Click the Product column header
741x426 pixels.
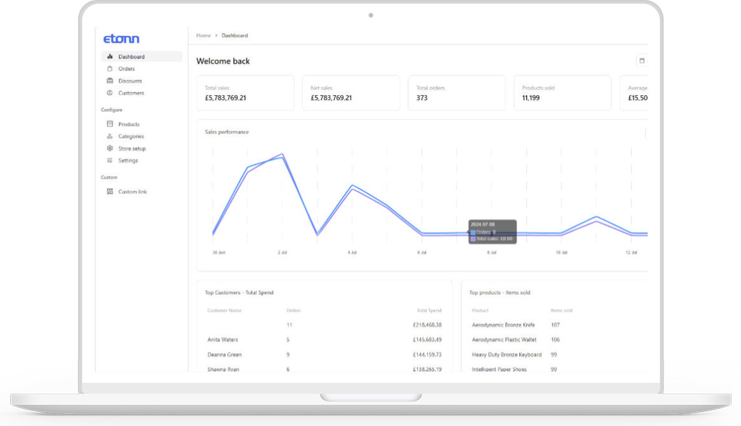pos(480,311)
